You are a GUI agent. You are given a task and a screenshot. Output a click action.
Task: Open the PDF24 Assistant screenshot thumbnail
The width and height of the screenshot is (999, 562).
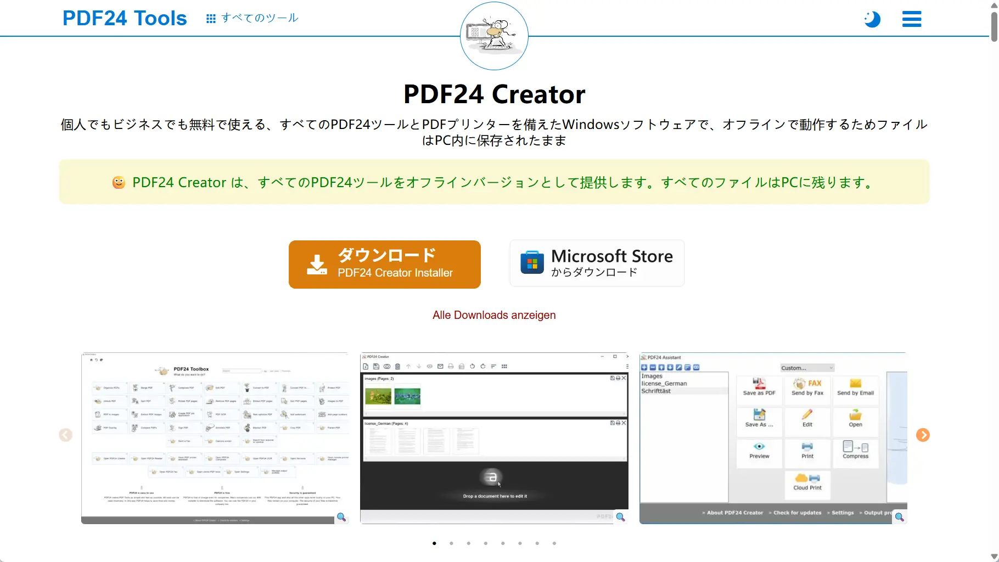tap(773, 438)
